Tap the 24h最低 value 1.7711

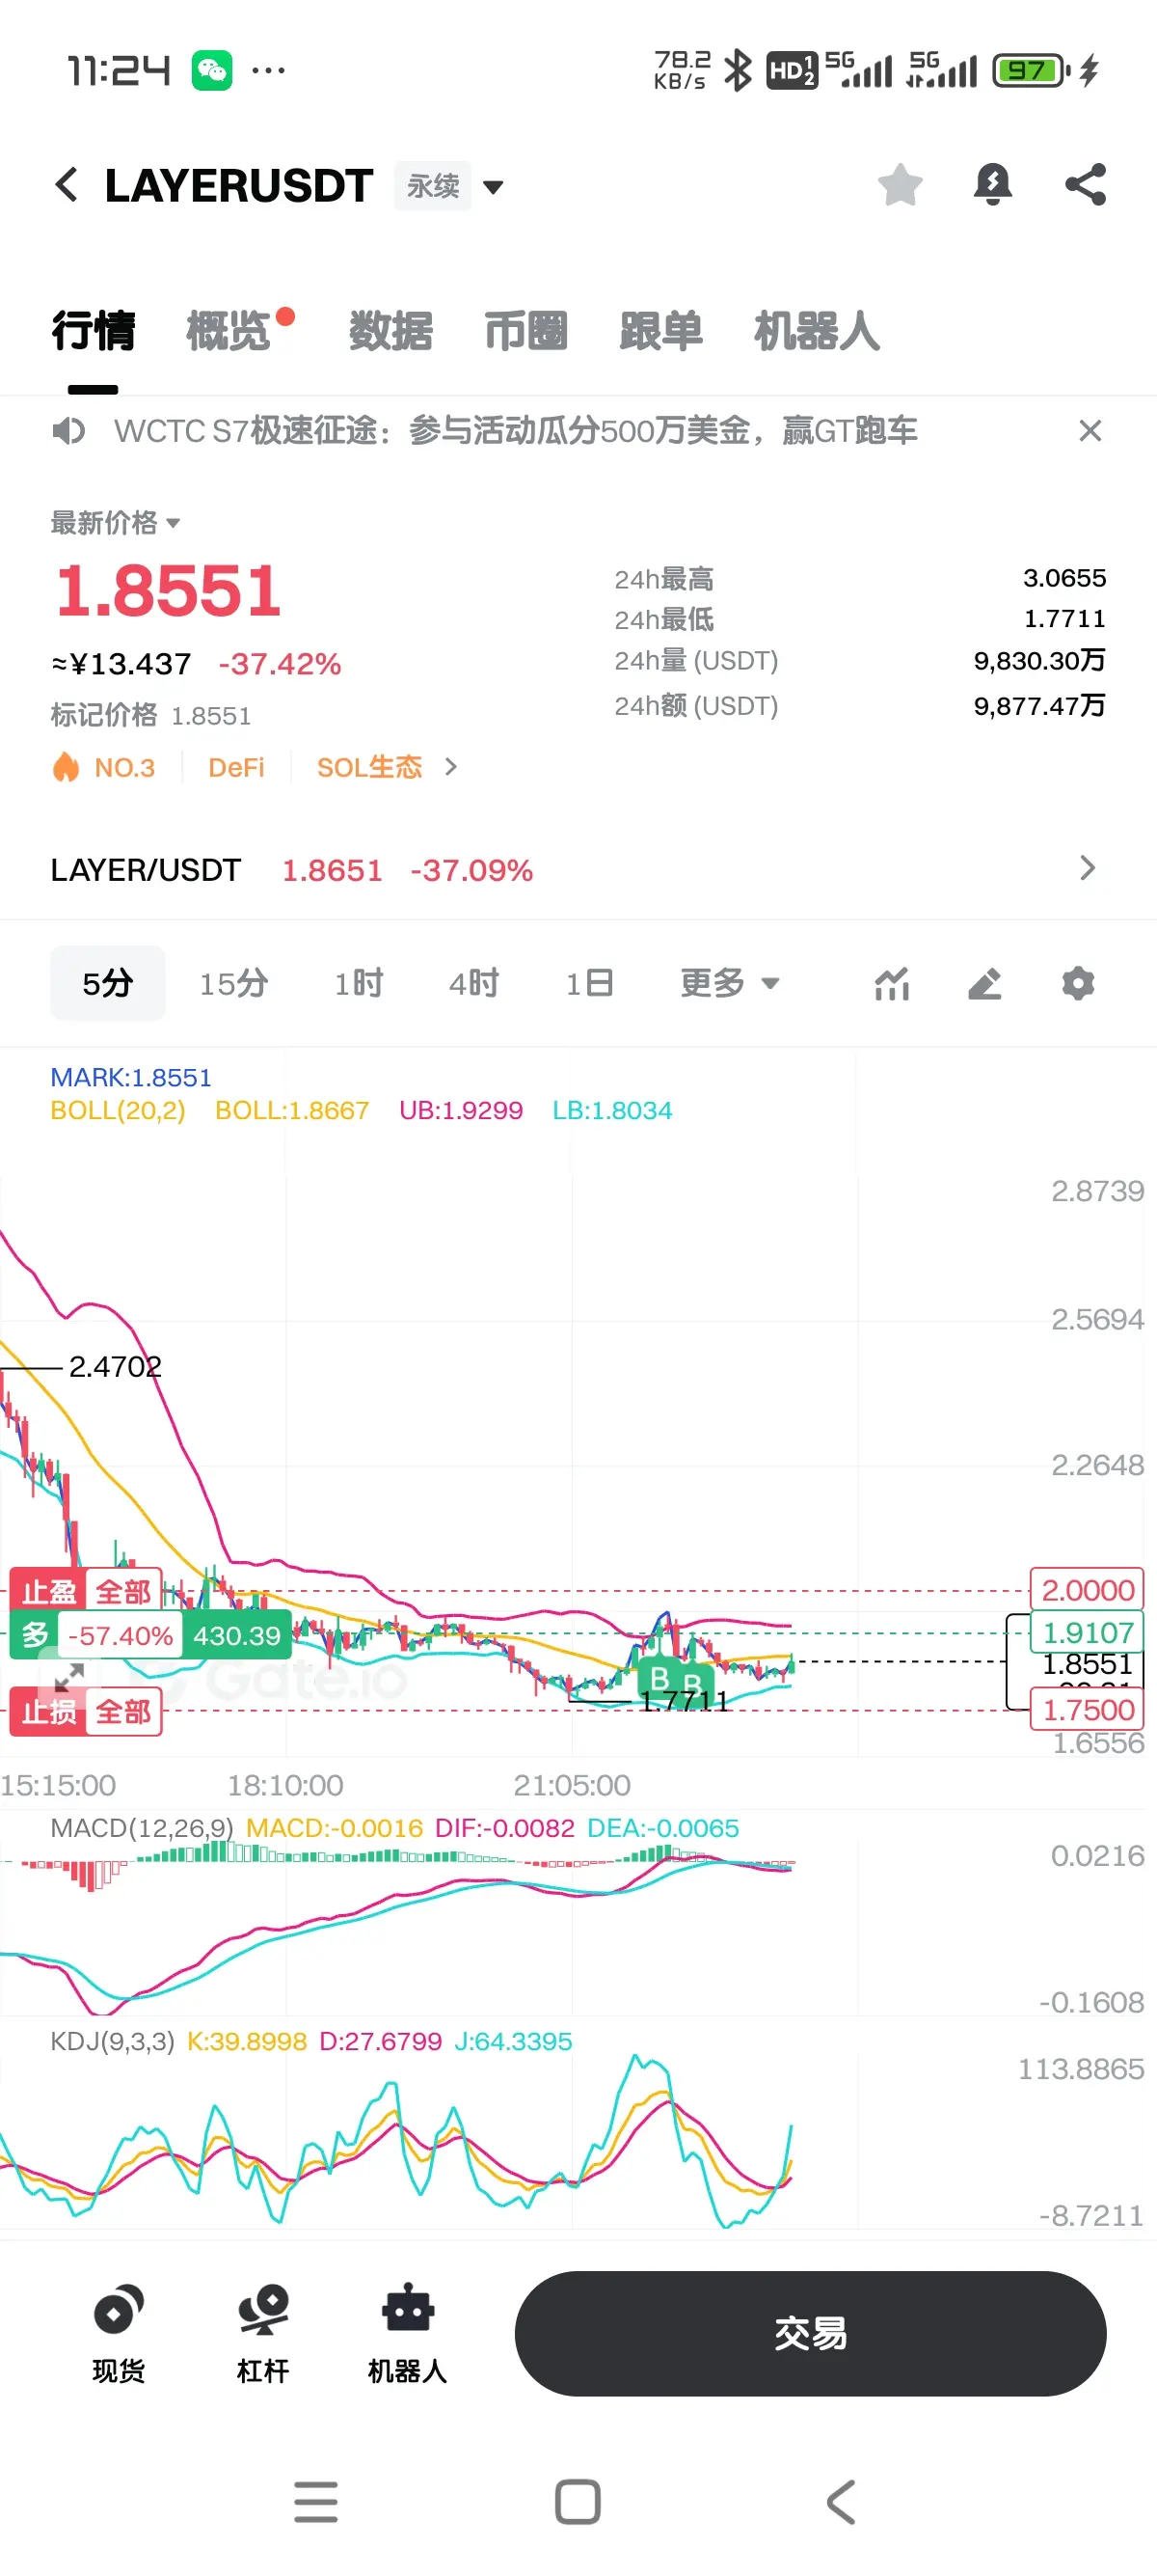(1064, 619)
